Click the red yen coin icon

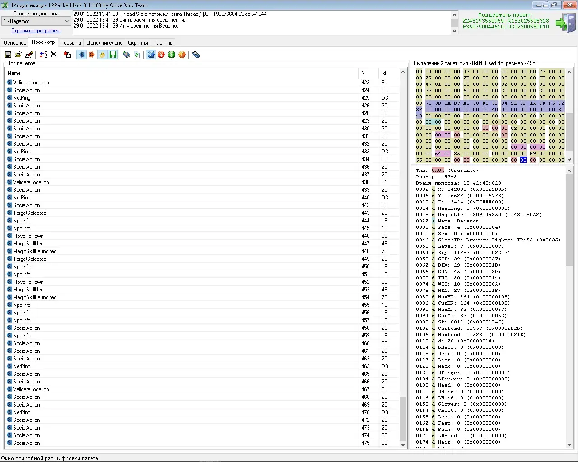[x=161, y=55]
